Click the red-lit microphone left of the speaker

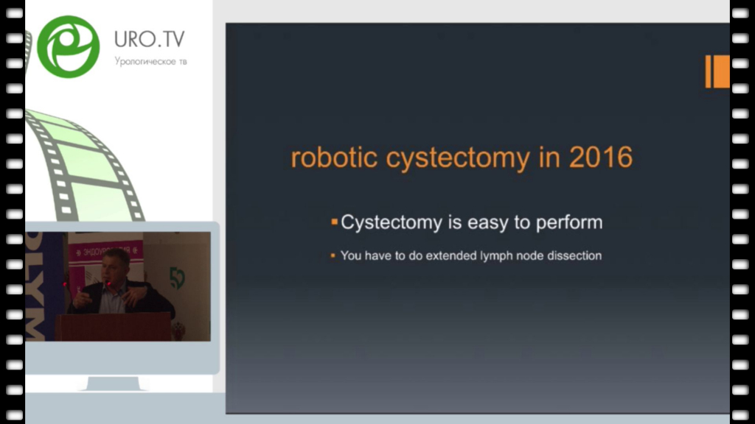(x=65, y=285)
